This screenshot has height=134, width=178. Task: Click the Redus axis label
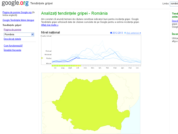(49, 58)
